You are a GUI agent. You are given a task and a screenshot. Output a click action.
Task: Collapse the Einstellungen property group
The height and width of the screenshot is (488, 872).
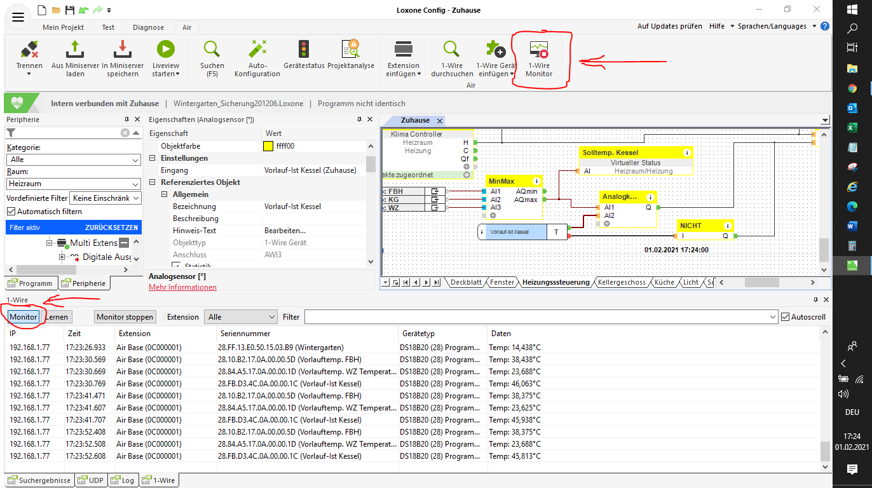(x=153, y=158)
